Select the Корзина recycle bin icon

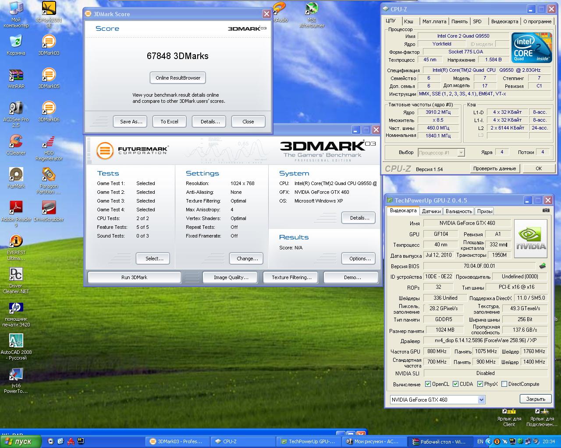pos(16,45)
